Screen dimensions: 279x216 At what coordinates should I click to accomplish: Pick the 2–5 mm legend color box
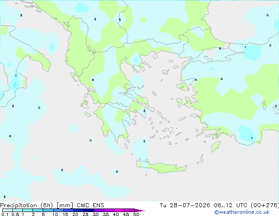pos(38,210)
